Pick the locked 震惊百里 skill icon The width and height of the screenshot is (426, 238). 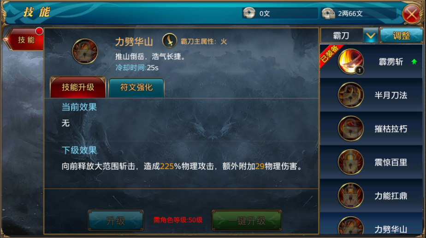pos(350,162)
